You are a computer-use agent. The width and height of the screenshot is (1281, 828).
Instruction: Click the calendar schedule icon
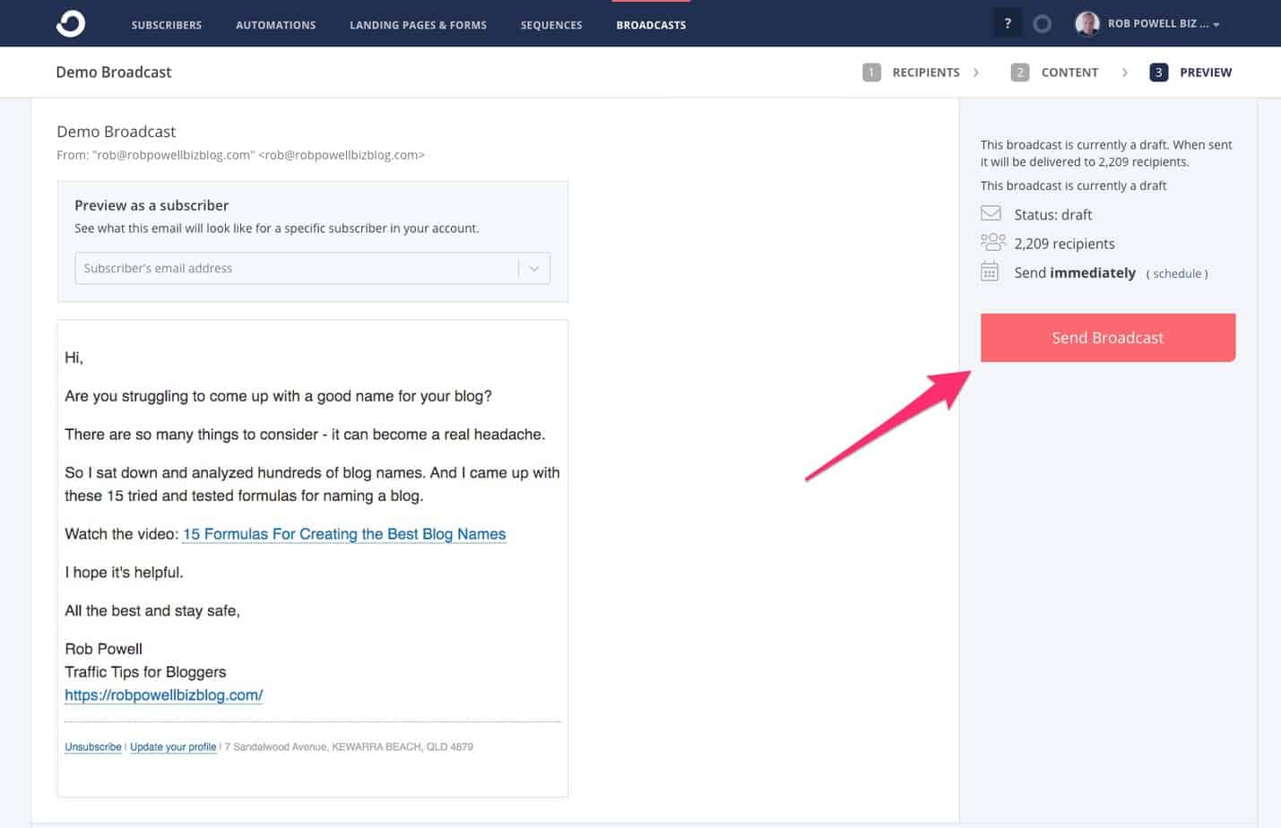pyautogui.click(x=990, y=272)
